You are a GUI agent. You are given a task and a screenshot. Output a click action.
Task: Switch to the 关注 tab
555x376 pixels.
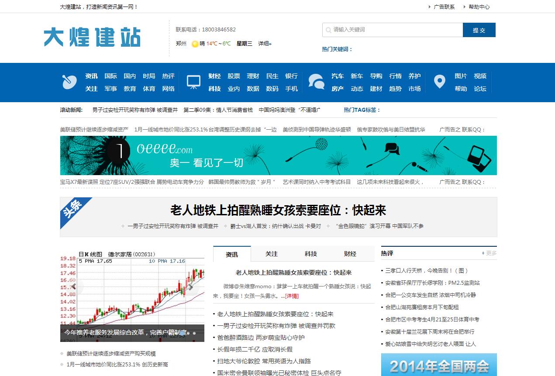click(271, 254)
